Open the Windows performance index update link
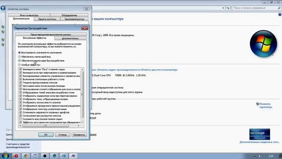282x159 pixels. click(134, 70)
